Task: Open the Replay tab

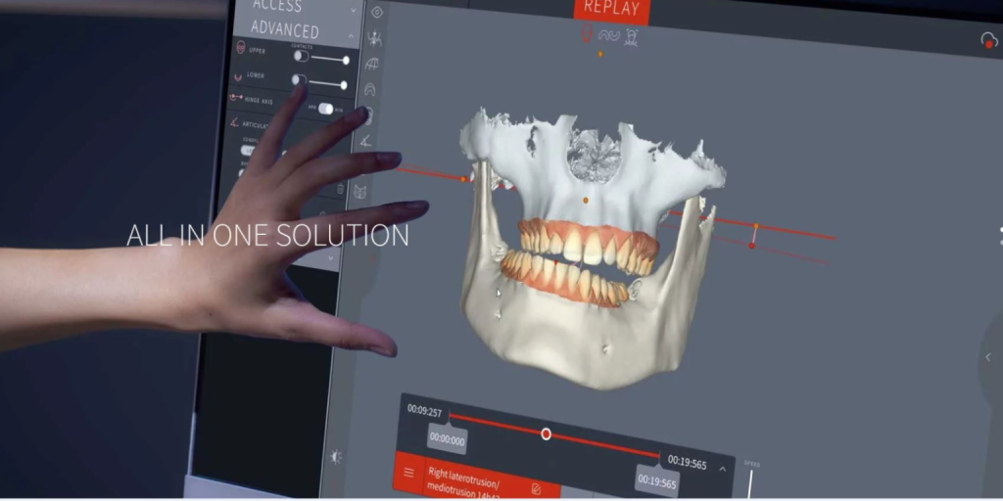Action: tap(611, 9)
